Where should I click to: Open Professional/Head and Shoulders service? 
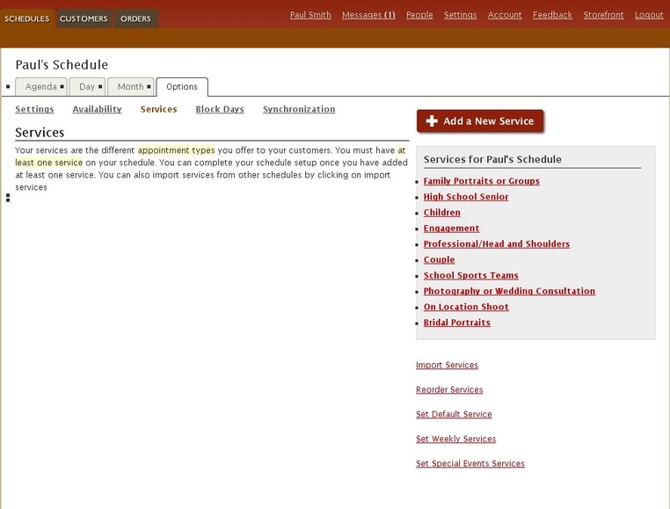point(497,244)
